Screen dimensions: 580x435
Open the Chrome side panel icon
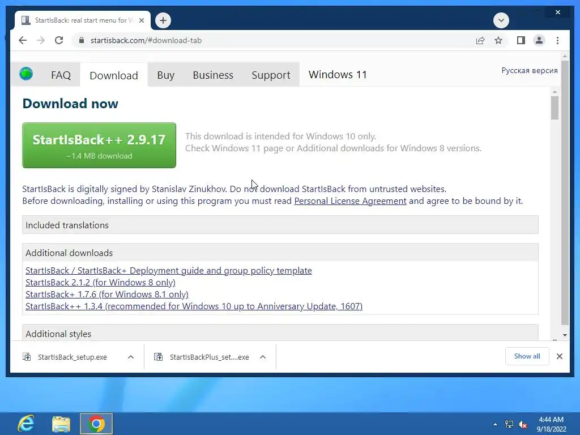tap(521, 40)
